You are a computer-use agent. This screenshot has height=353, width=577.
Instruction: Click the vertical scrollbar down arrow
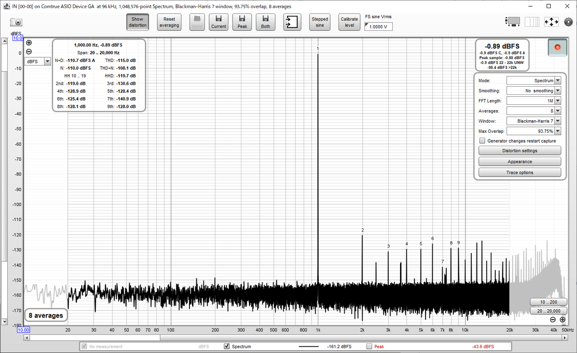[5, 321]
